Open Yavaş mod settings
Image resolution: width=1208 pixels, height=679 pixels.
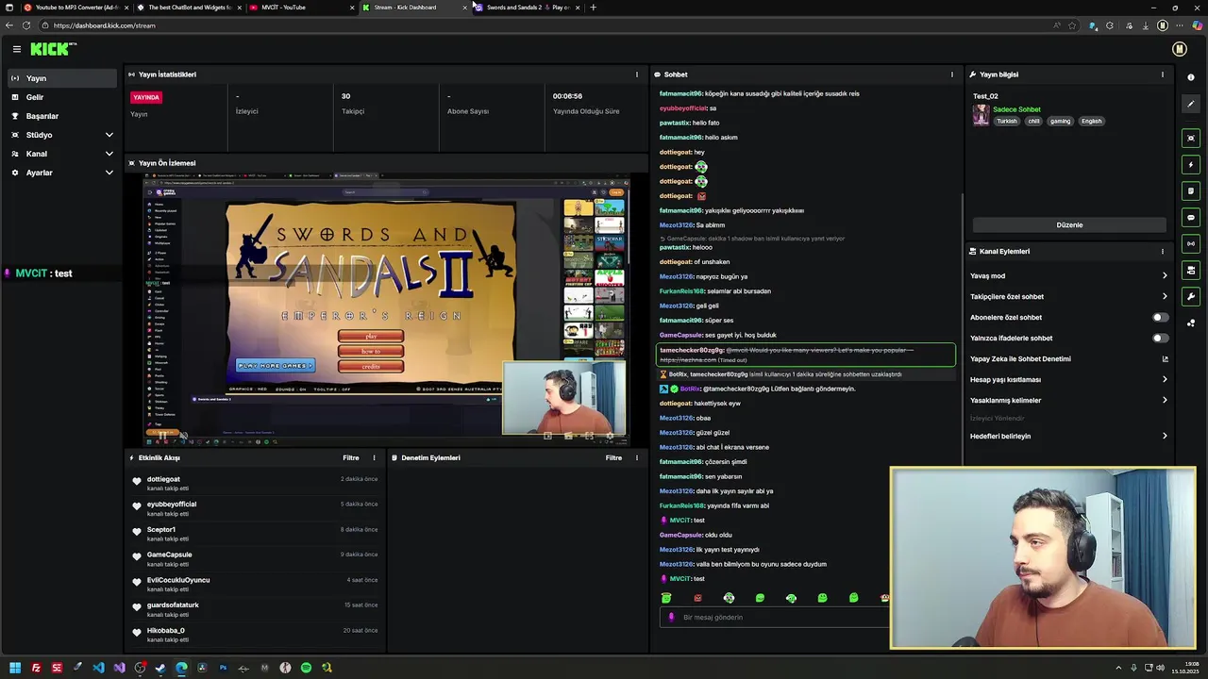pyautogui.click(x=1068, y=276)
